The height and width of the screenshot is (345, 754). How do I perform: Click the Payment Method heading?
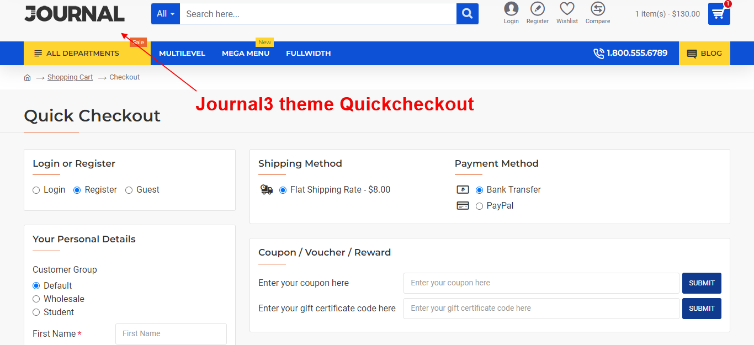[x=497, y=163]
